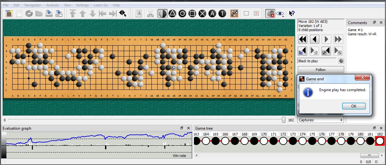
Task: Select the square marker tool
Action: [x=192, y=13]
